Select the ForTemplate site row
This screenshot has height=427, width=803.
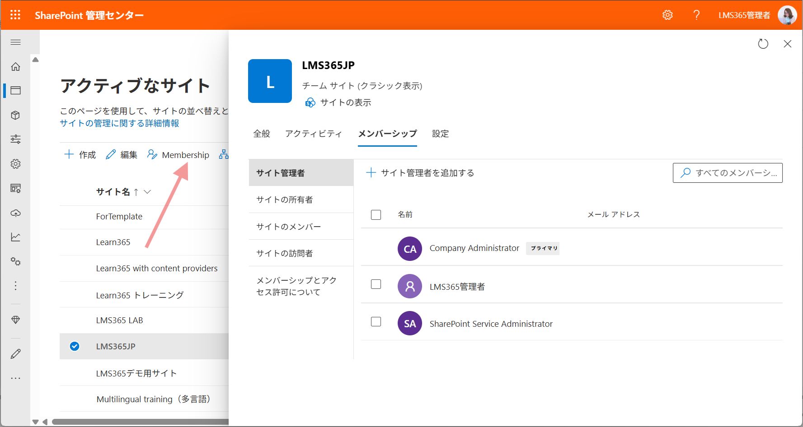[144, 217]
